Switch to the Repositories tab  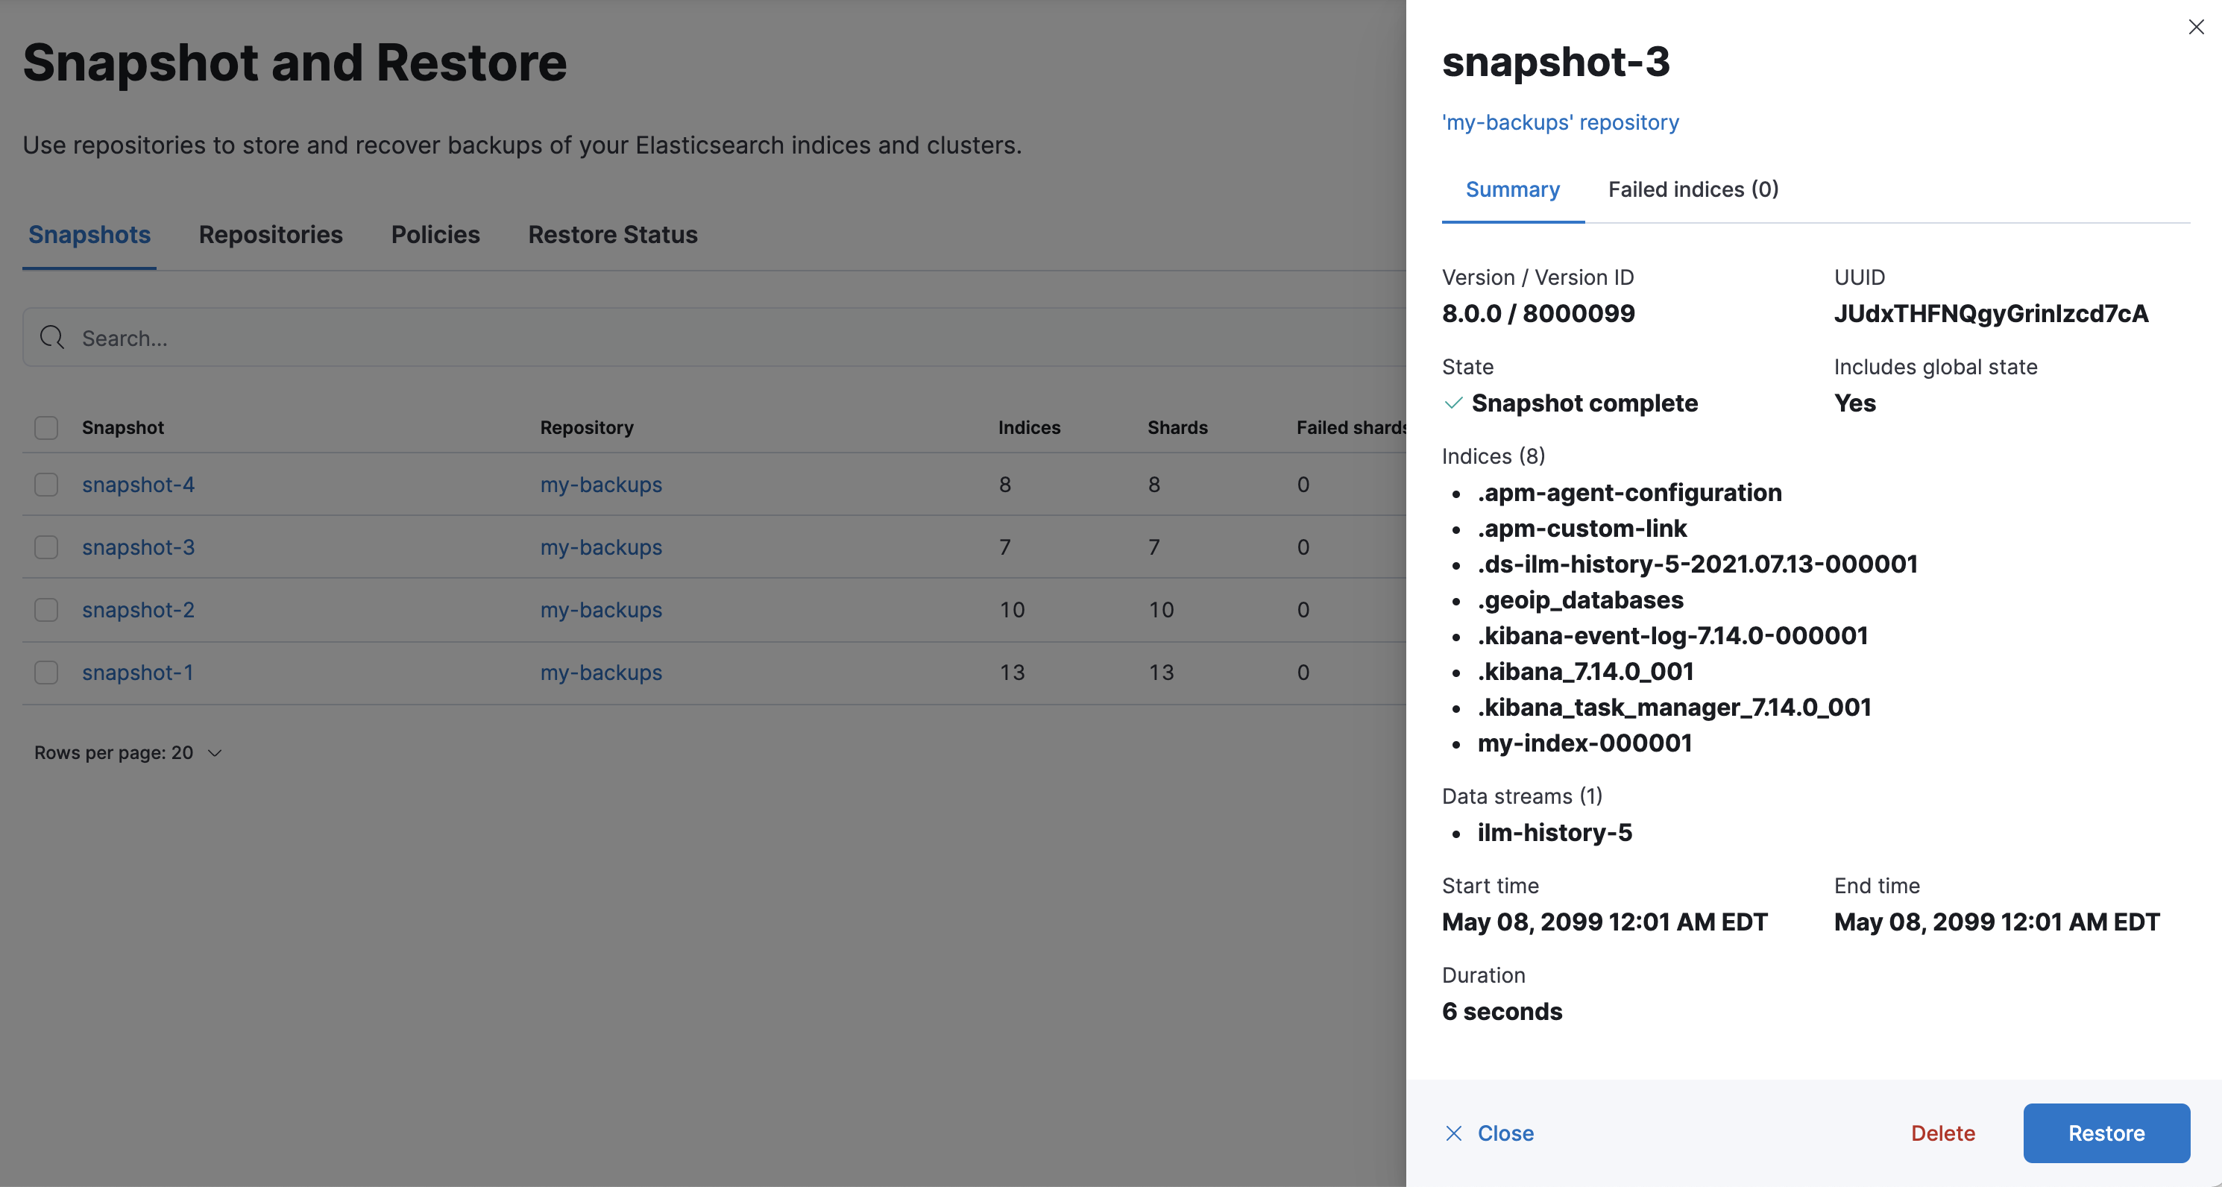(270, 235)
